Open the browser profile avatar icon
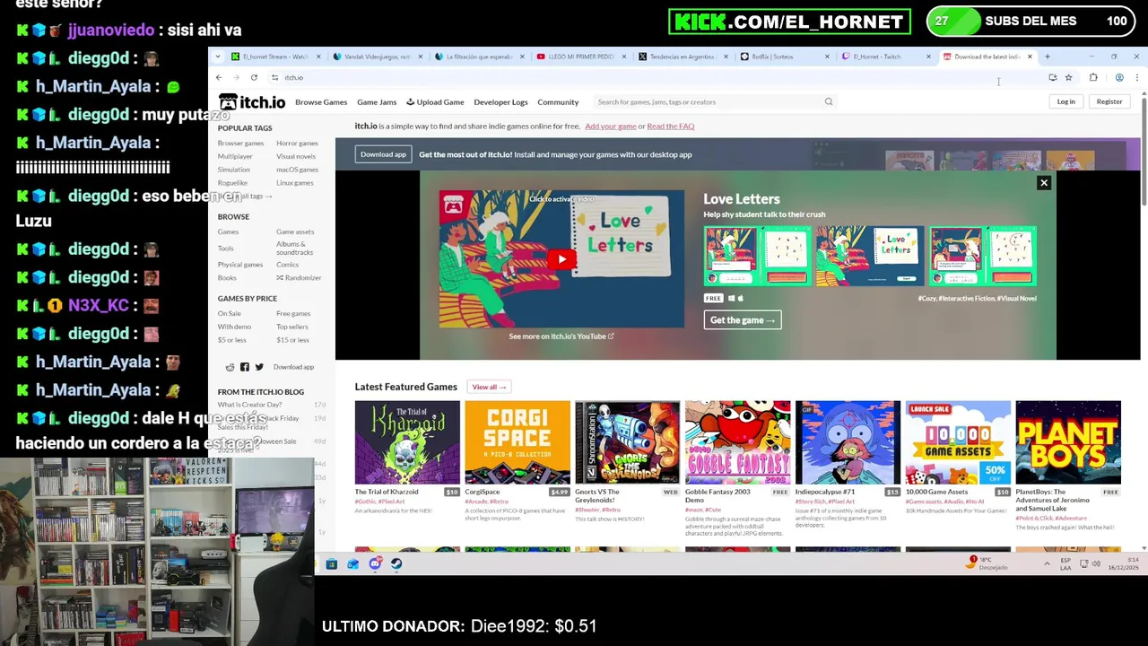 pos(1119,78)
